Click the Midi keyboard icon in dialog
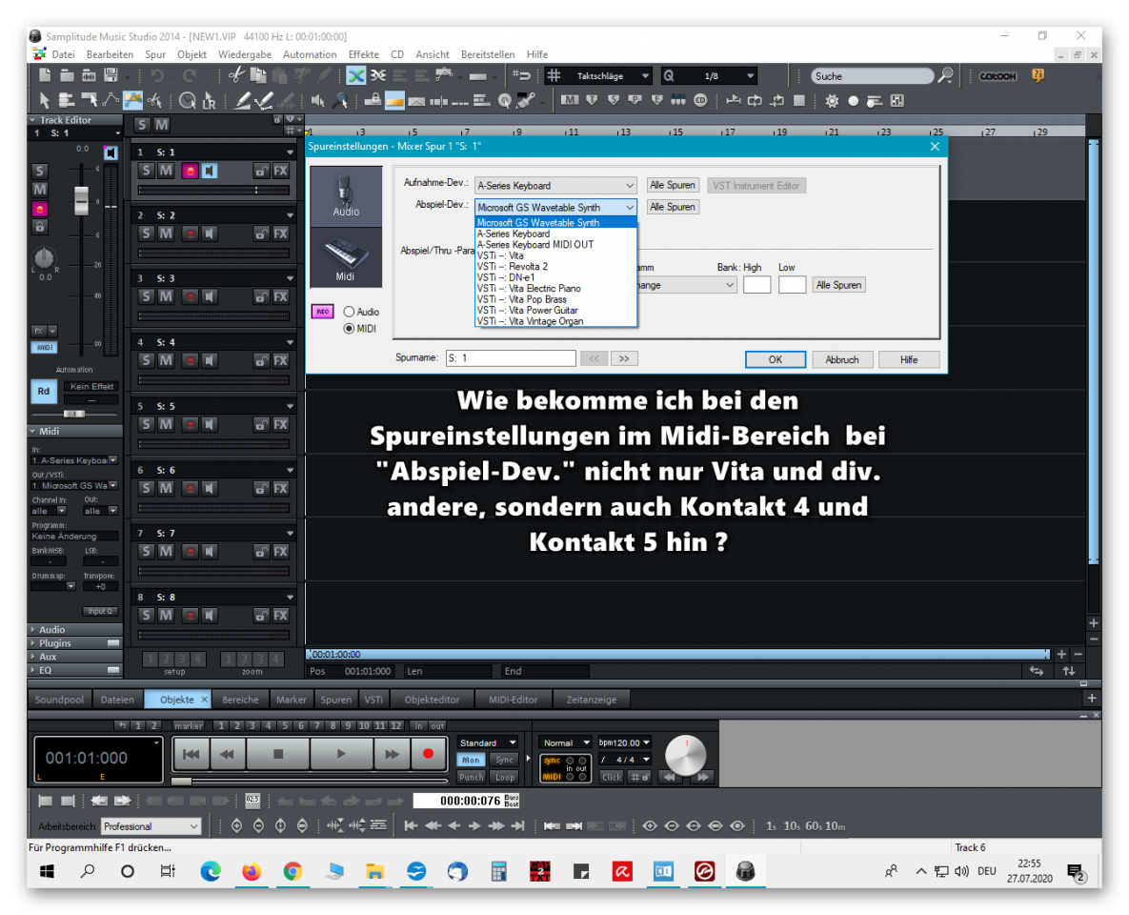1129x915 pixels. [x=346, y=257]
